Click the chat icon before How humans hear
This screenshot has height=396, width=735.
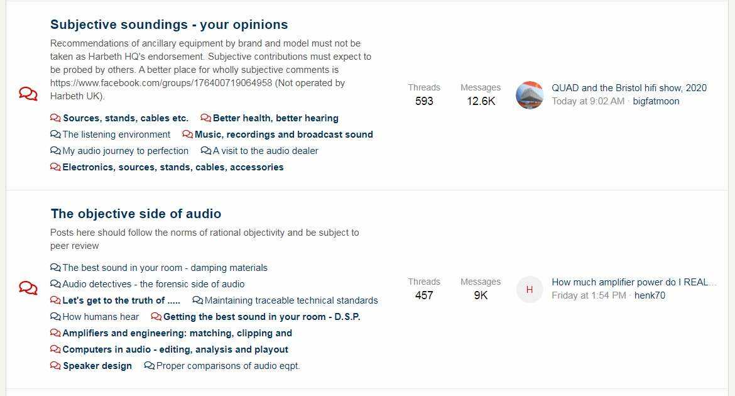pos(55,317)
